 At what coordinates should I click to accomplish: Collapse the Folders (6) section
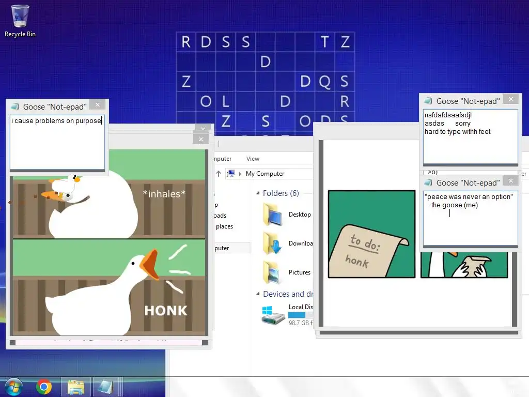click(258, 193)
